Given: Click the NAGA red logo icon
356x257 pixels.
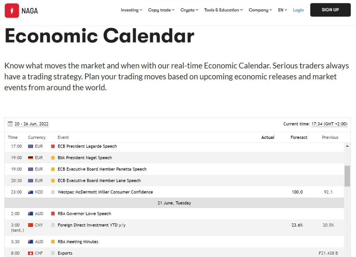Looking at the screenshot, I should pyautogui.click(x=12, y=10).
